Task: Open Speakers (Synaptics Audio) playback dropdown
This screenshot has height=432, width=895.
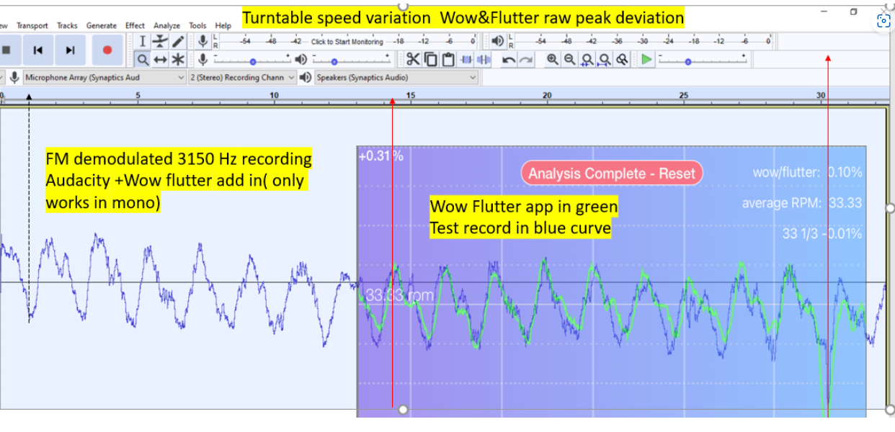Action: tap(396, 77)
